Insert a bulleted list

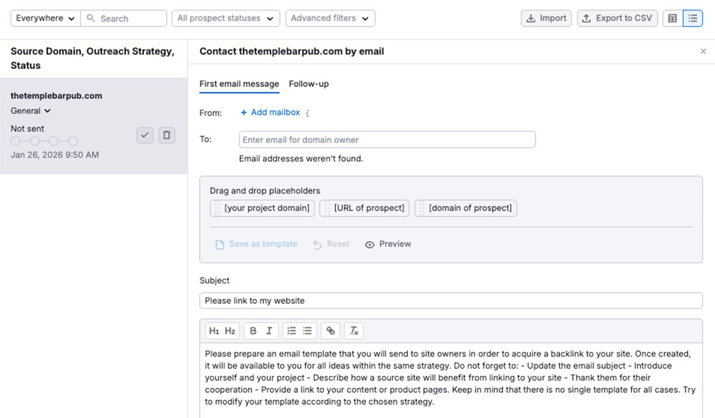(308, 330)
